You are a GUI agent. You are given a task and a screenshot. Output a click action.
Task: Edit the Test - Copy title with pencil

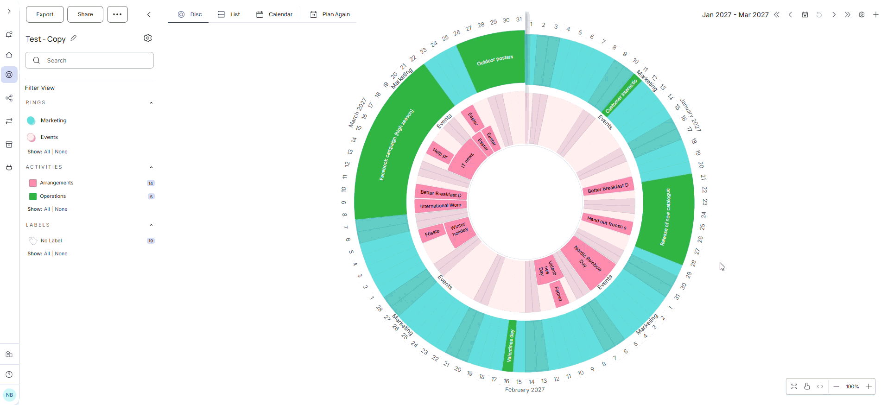74,38
